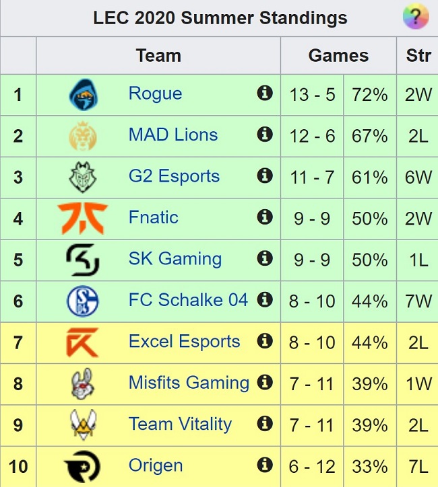The height and width of the screenshot is (487, 438).
Task: Open the colorful question mark help icon
Action: tap(416, 16)
